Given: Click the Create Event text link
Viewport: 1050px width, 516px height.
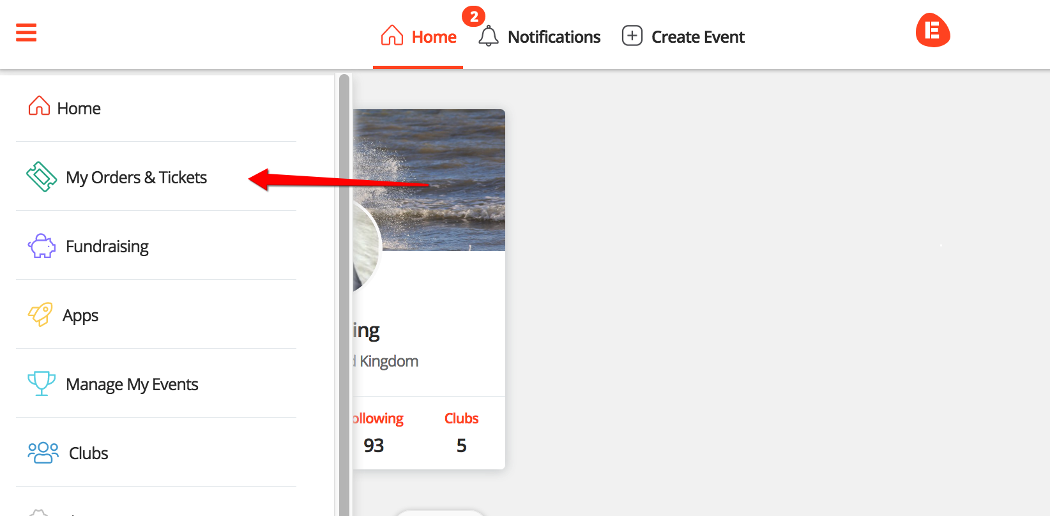Looking at the screenshot, I should 697,37.
